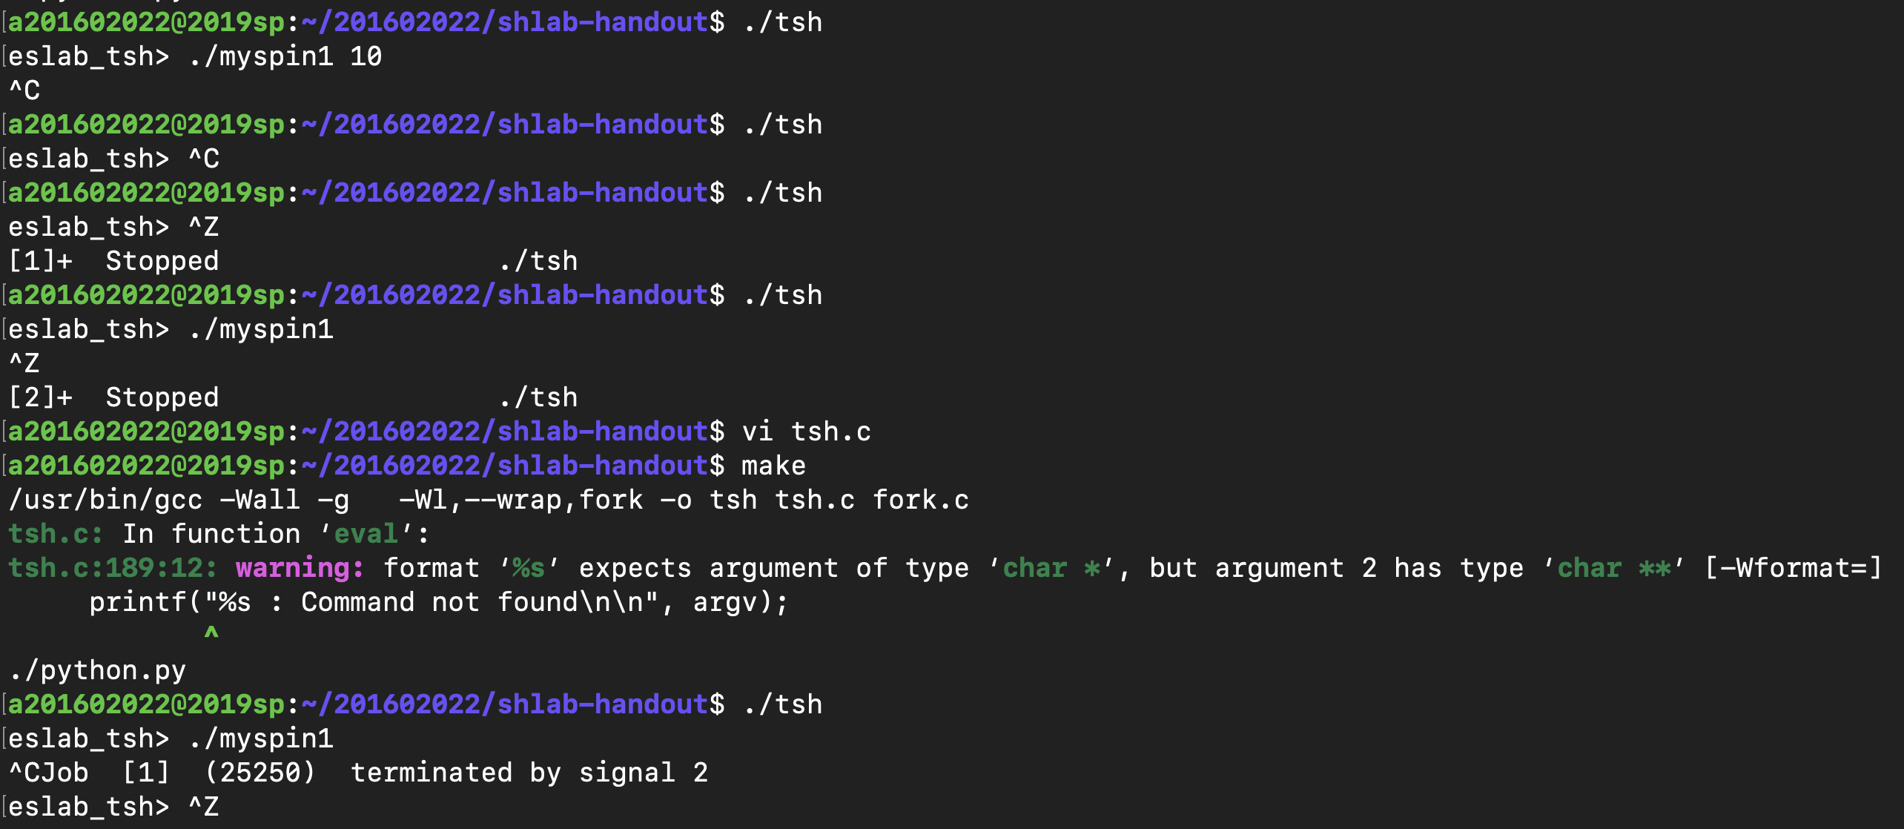Click the last 'eslab_tsh>' prompt at bottom
The width and height of the screenshot is (1904, 829).
[88, 807]
